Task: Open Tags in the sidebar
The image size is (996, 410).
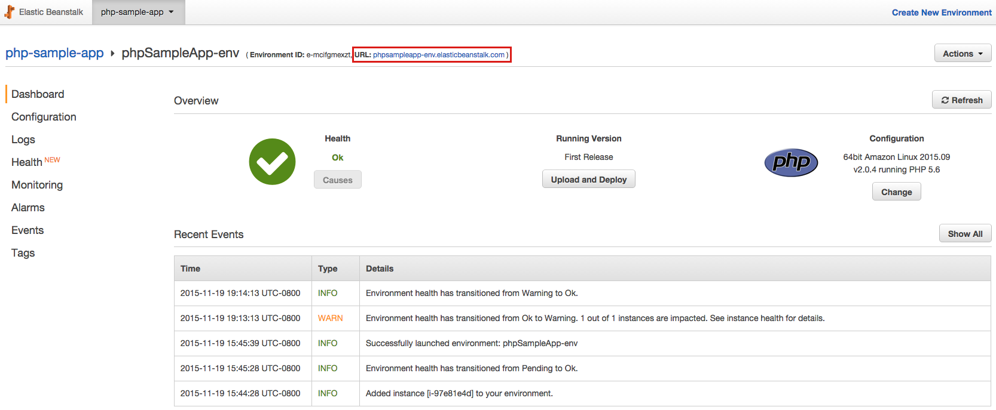Action: click(23, 253)
